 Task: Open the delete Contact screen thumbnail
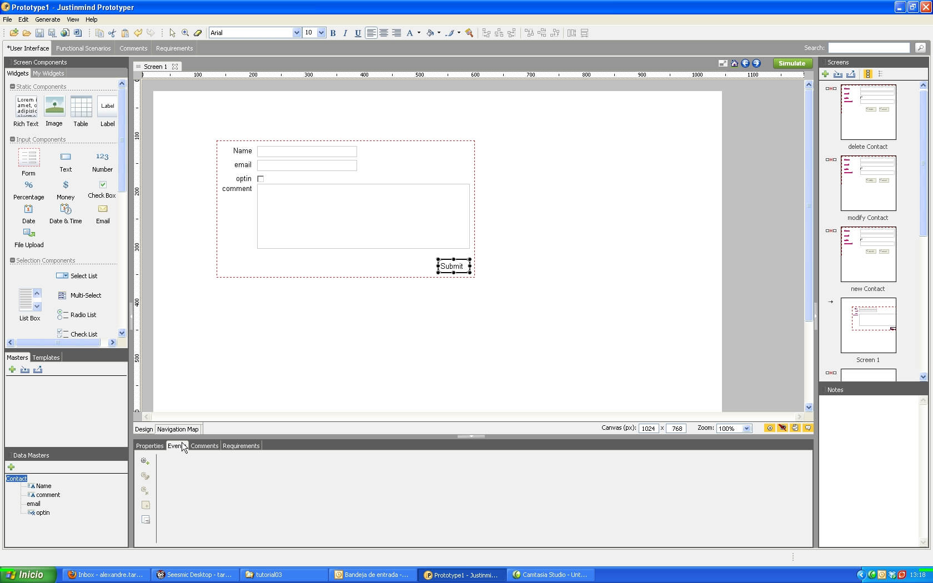[x=868, y=112]
